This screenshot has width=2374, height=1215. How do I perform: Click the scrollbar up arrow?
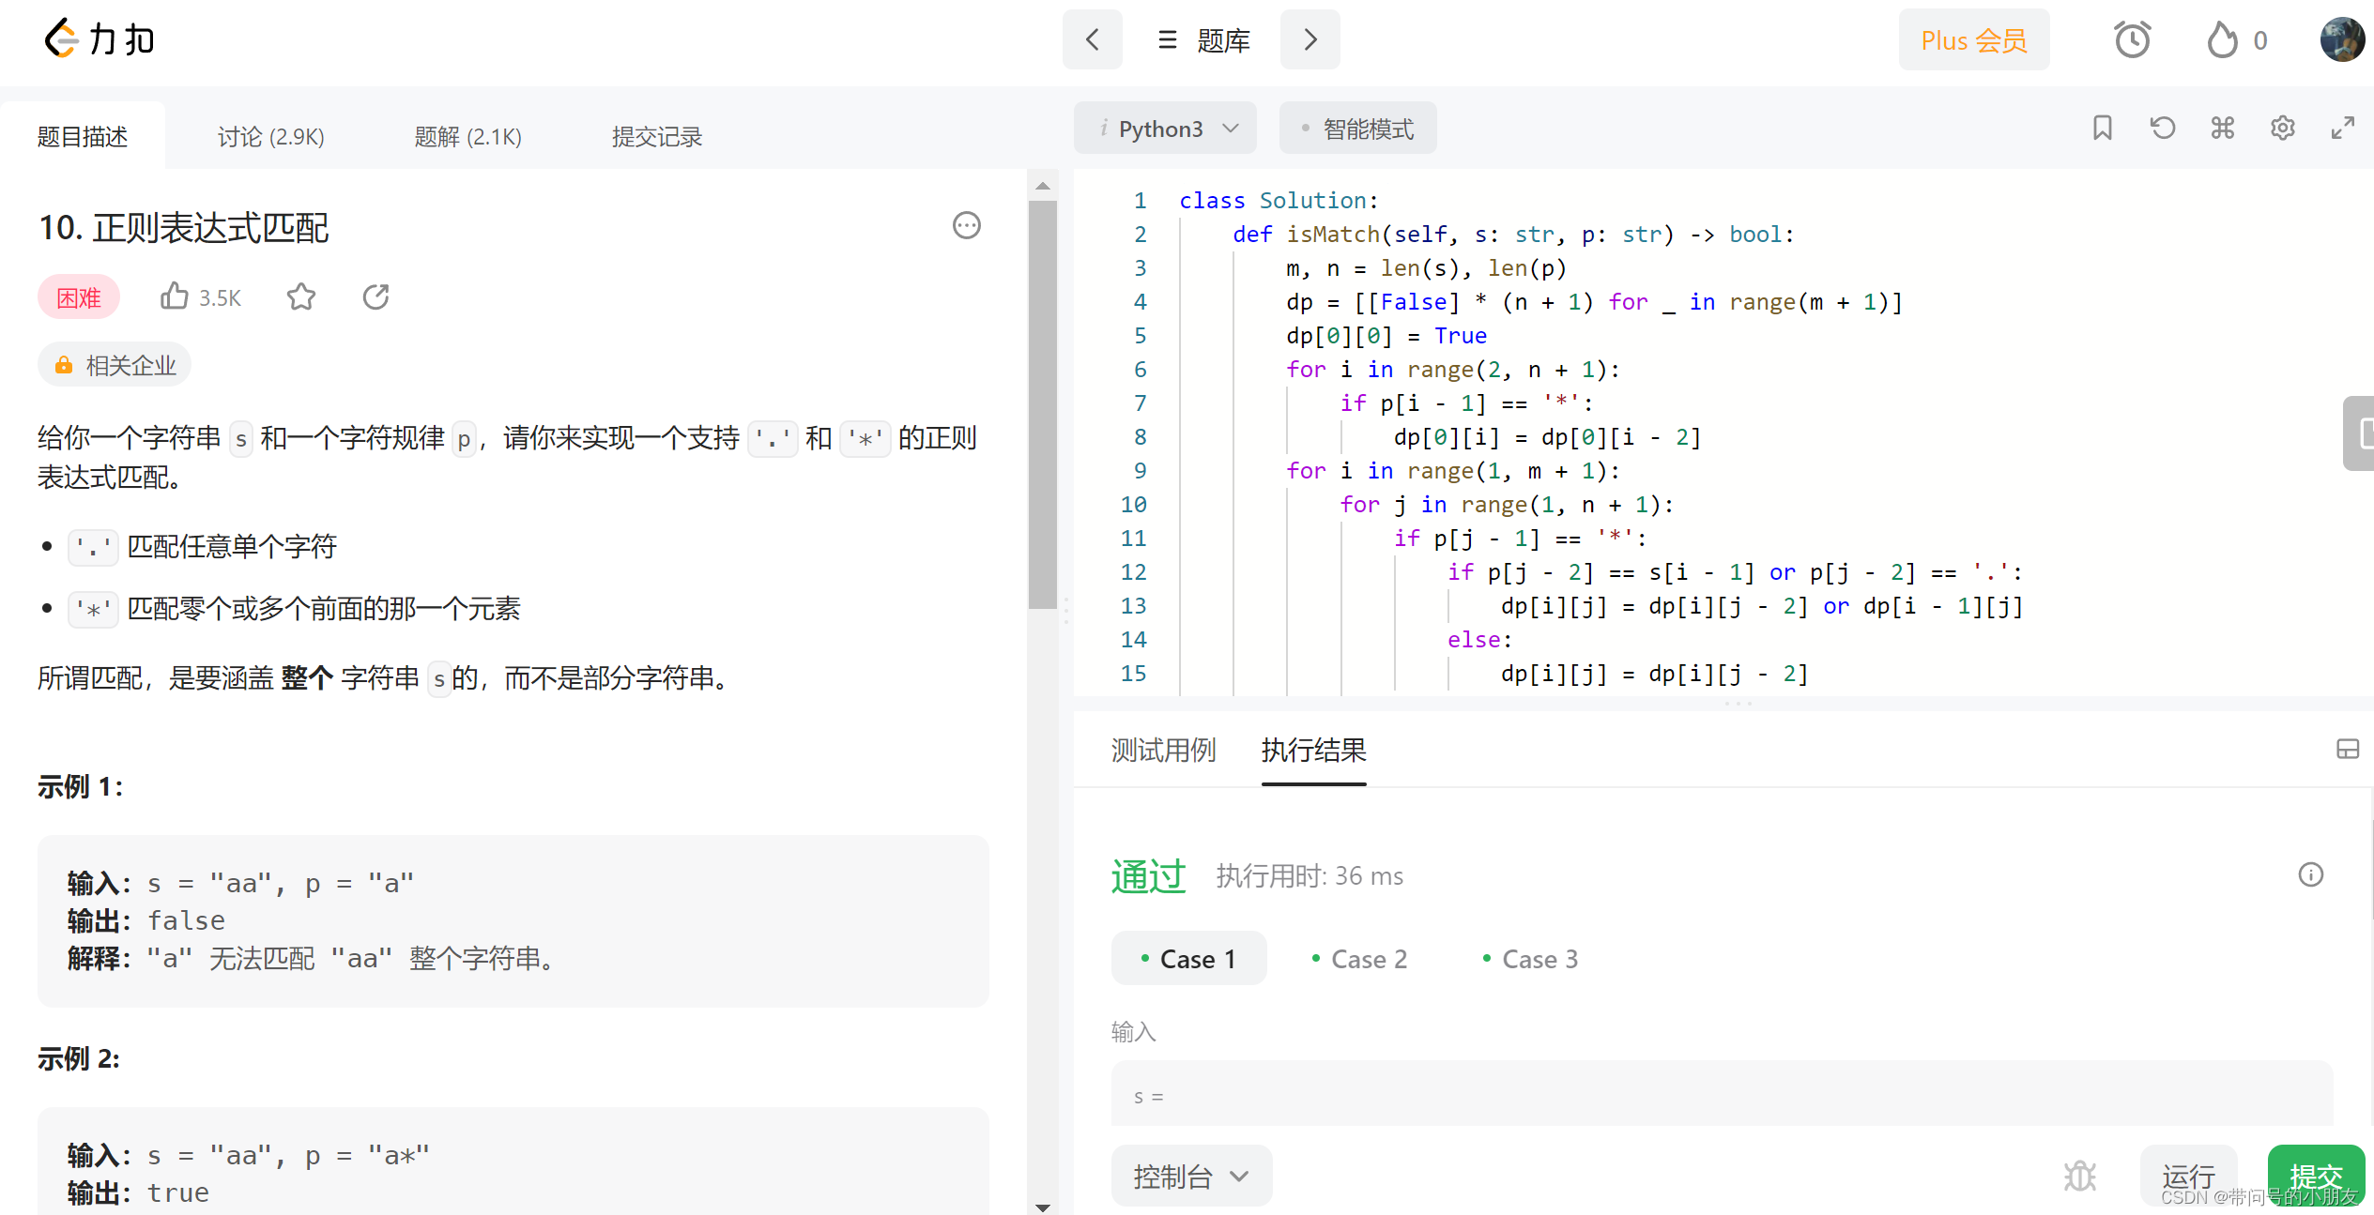point(1042,186)
